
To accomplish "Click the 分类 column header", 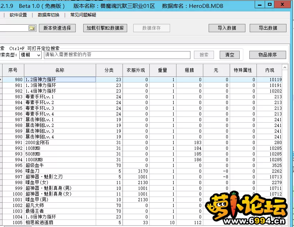I will 109,70.
